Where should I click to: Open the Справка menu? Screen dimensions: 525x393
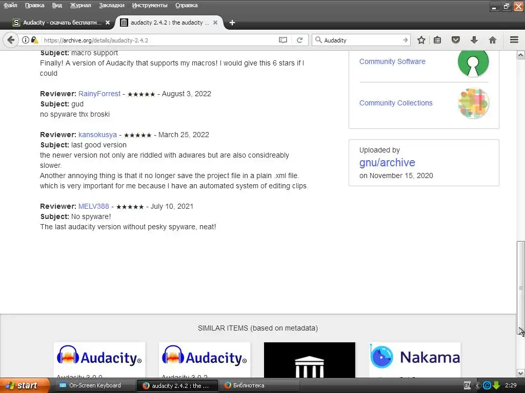[187, 5]
